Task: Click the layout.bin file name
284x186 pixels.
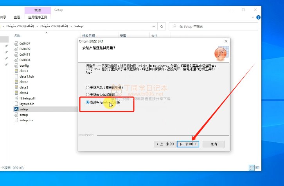Action: tap(27, 104)
